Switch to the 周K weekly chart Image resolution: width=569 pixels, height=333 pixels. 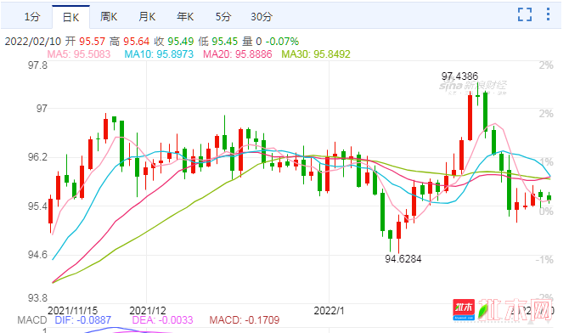109,17
